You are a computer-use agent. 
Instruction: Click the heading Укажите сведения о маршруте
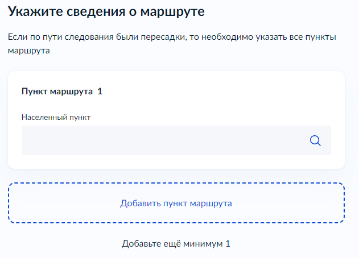tap(106, 11)
